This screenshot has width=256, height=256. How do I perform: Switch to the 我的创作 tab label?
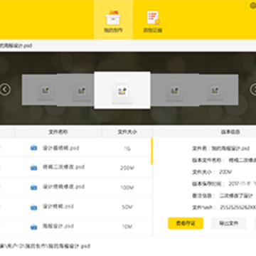coord(113,30)
